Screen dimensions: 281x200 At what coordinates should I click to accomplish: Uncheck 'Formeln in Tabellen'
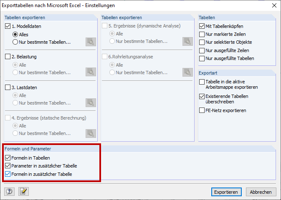pos(8,158)
